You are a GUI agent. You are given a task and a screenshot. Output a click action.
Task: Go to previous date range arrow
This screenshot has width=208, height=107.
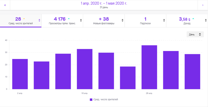[5, 5]
